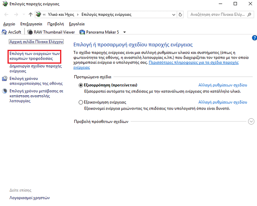Open the blue Help question mark icon
This screenshot has width=257, height=206.
254,38
